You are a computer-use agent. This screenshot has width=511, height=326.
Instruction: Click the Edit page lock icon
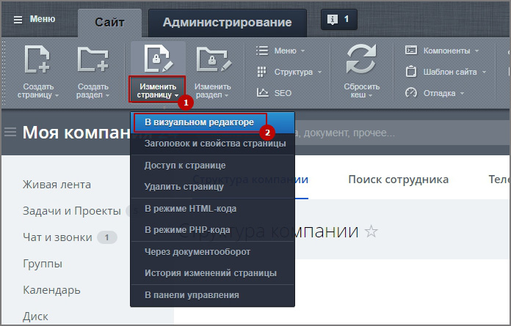[x=157, y=59]
